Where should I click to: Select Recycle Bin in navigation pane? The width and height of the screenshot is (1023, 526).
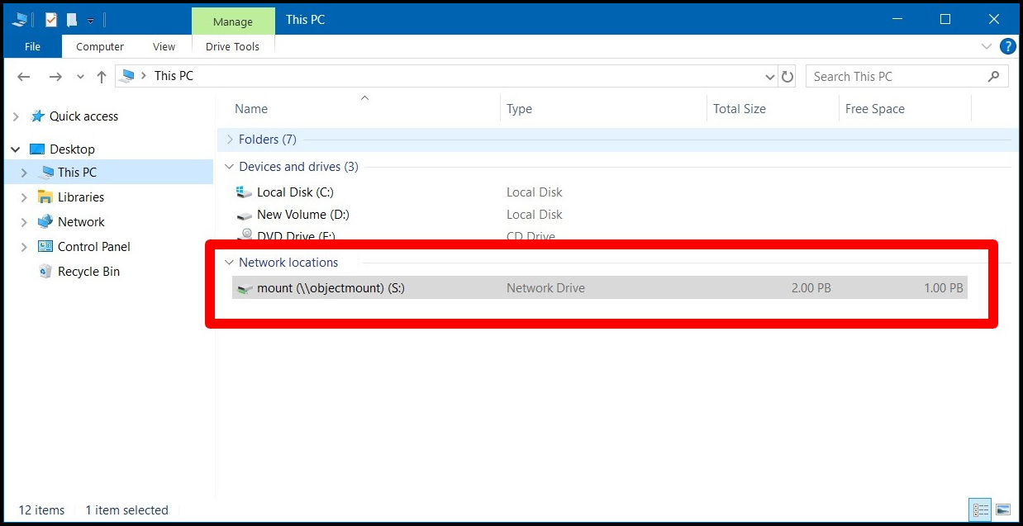(x=88, y=272)
